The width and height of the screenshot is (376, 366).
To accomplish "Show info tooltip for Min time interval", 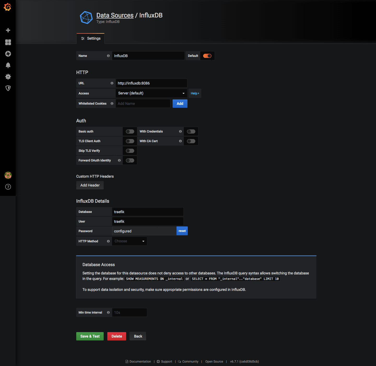I will [108, 313].
